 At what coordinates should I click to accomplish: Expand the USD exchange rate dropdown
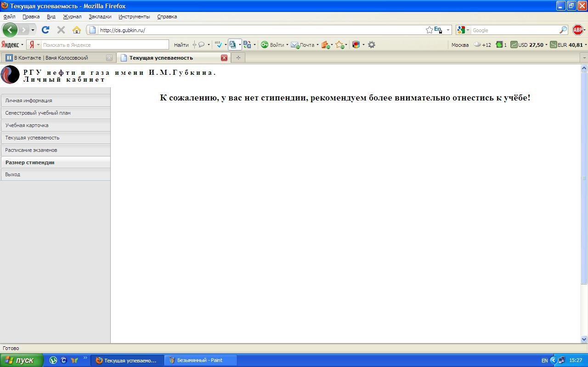click(x=546, y=44)
